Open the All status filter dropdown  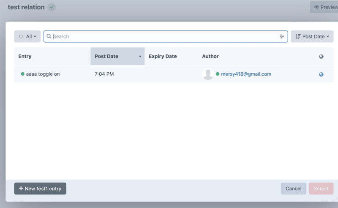27,37
